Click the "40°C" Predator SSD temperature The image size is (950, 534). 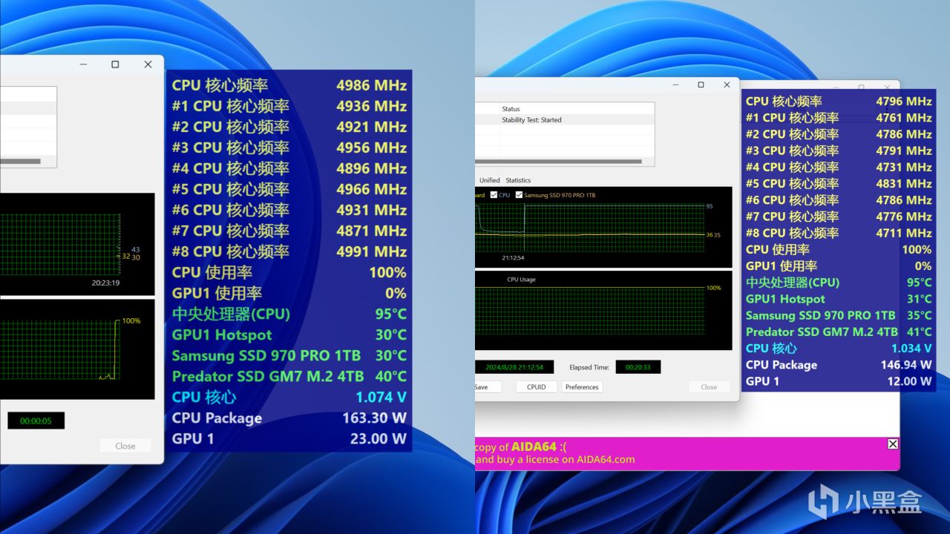tap(390, 376)
